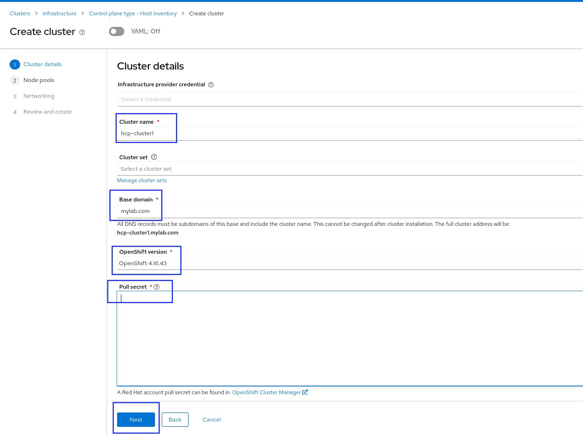Click inside the Pull secret text area

click(x=350, y=338)
